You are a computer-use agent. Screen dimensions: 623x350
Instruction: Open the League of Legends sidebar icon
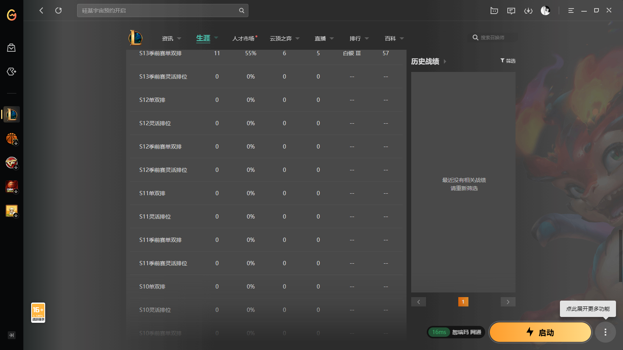pyautogui.click(x=12, y=114)
